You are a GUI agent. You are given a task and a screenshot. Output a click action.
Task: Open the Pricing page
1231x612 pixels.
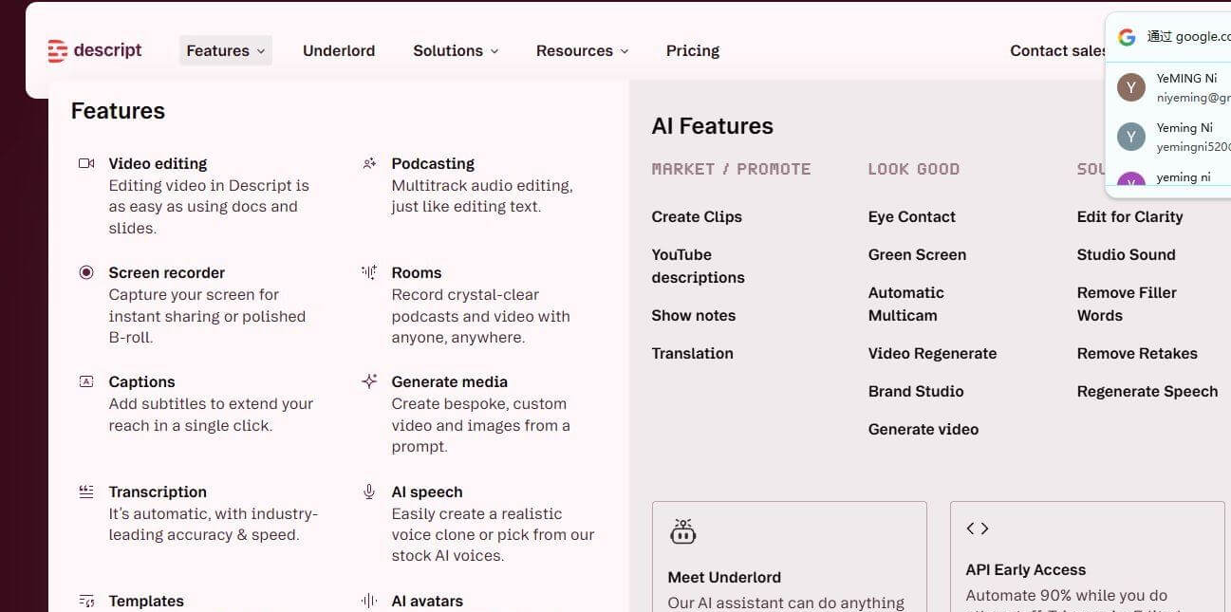(693, 50)
